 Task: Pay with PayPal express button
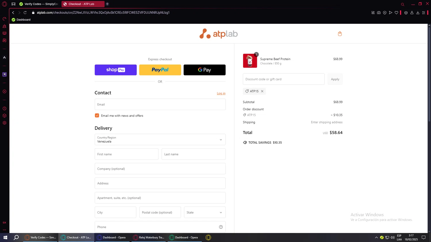click(x=160, y=70)
